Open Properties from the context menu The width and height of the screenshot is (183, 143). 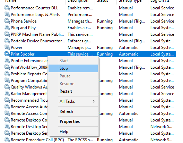pos(73,121)
